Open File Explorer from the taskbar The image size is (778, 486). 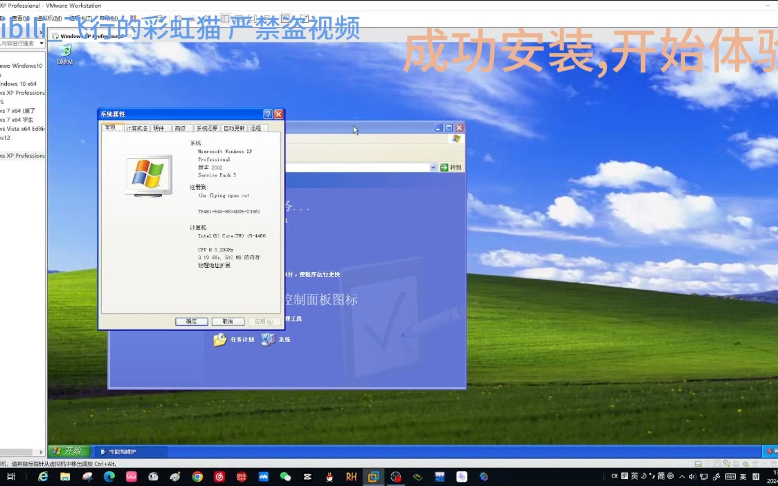(65, 477)
